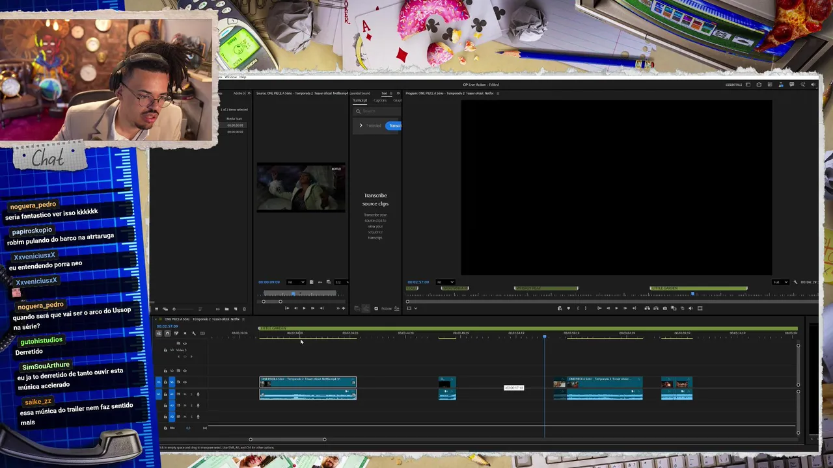Image resolution: width=833 pixels, height=468 pixels.
Task: Solo the A1 audio track
Action: [x=191, y=395]
